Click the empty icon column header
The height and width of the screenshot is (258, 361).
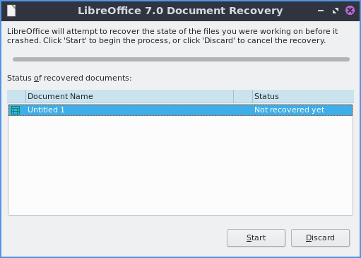[x=16, y=96]
